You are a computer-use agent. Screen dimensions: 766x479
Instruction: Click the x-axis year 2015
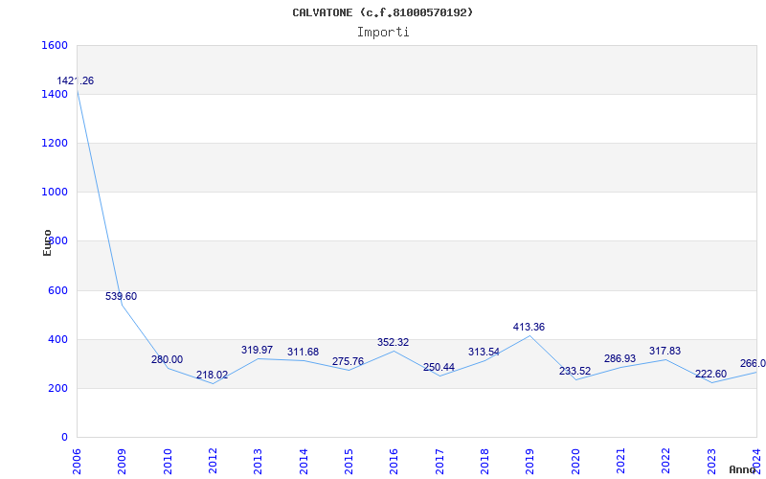click(349, 462)
